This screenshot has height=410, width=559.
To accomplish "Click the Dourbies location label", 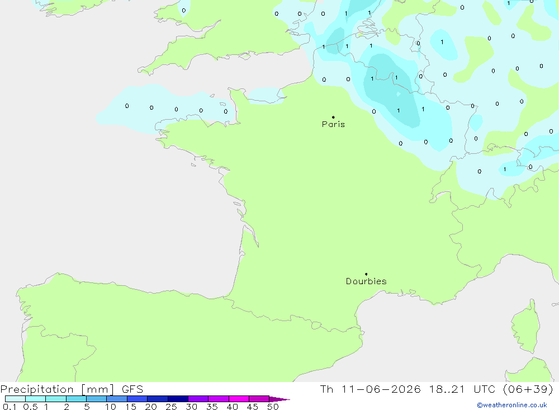I will pos(366,281).
